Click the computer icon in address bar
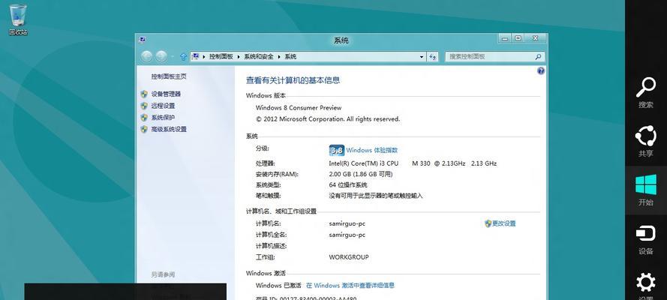 [195, 56]
